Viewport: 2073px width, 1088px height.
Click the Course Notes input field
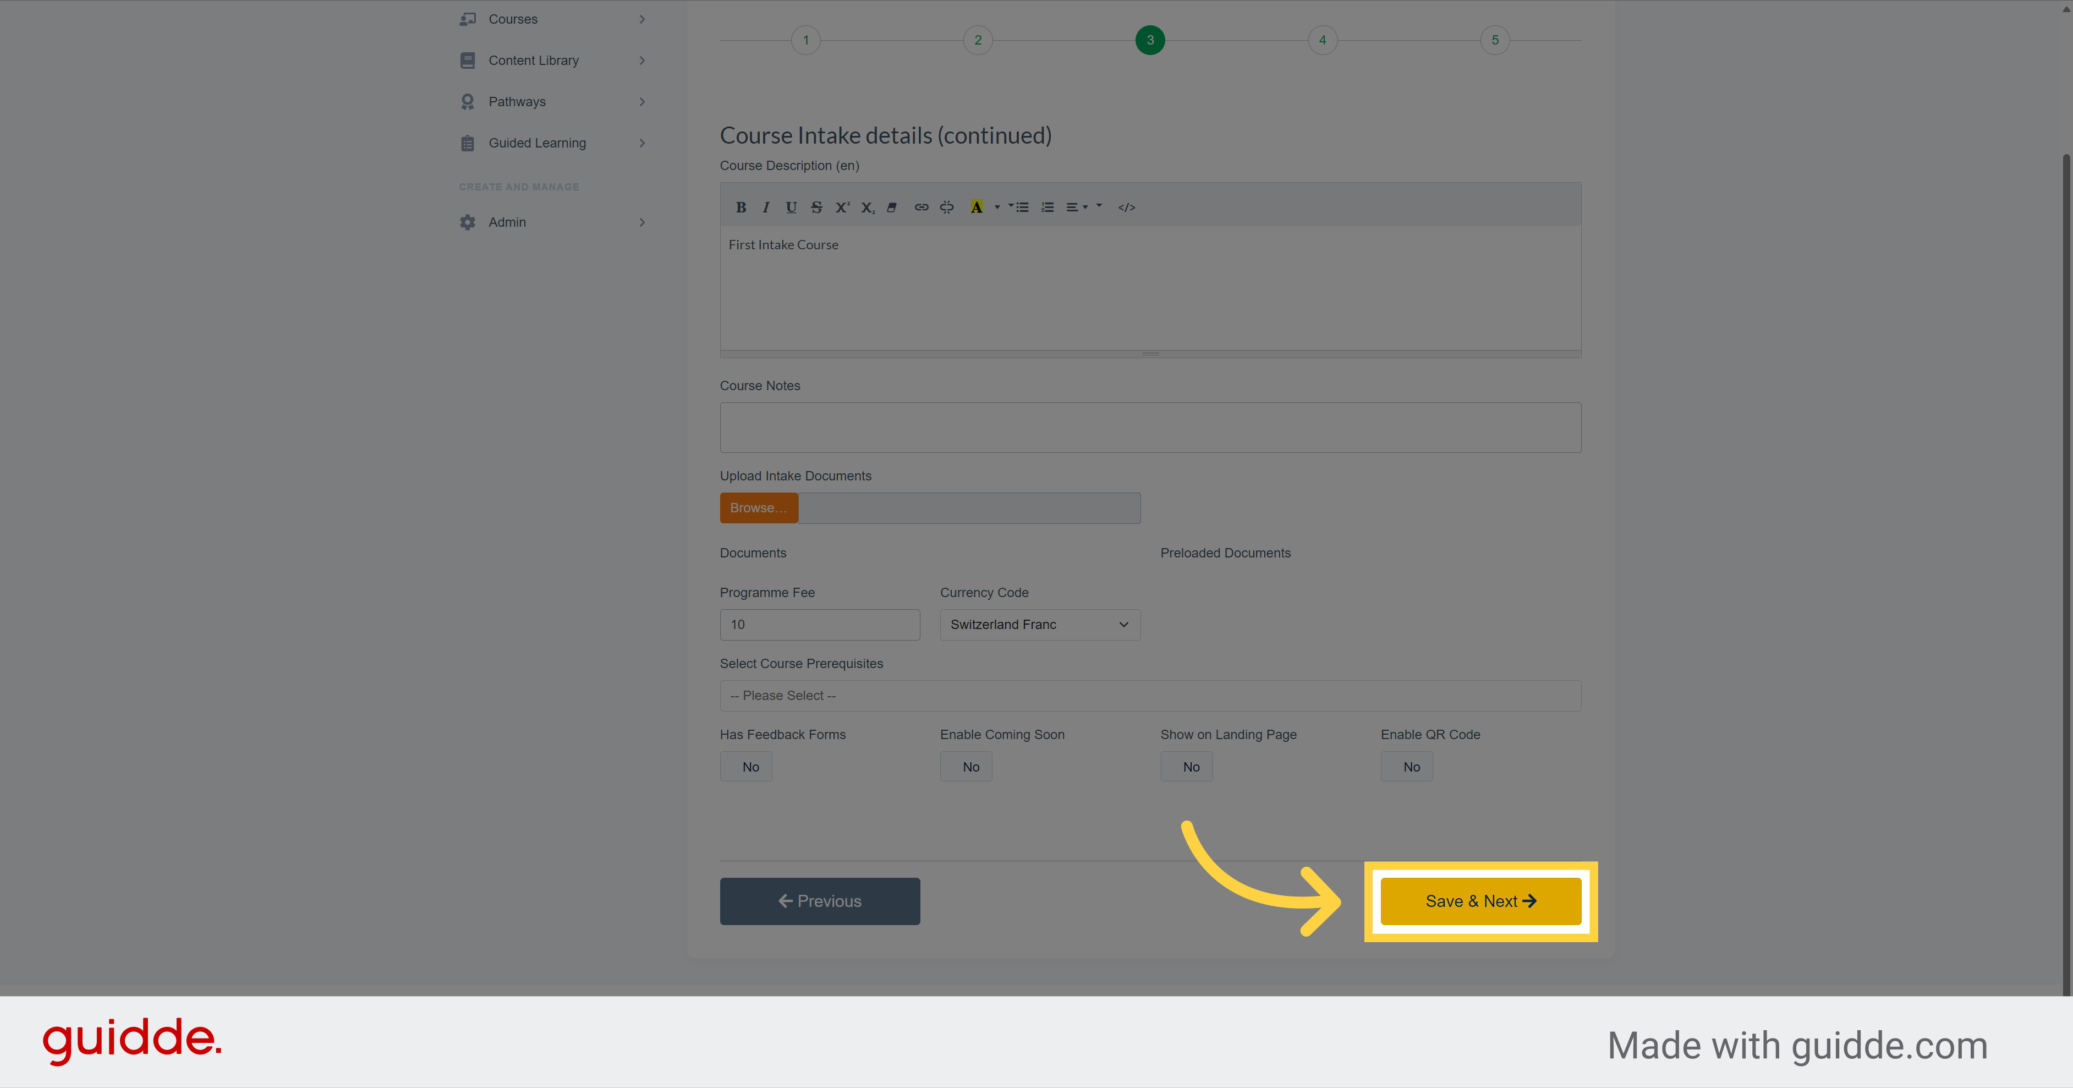coord(1150,427)
